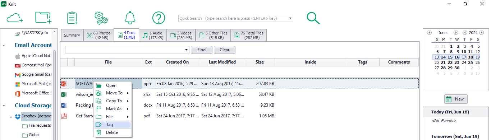The image size is (491, 140).
Task: Click the Clear button
Action: tap(225, 50)
